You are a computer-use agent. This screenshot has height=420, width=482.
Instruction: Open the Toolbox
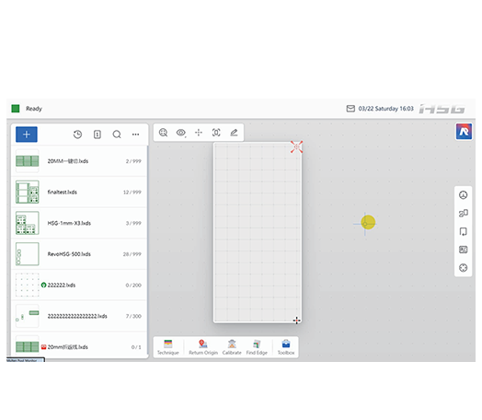[286, 347]
